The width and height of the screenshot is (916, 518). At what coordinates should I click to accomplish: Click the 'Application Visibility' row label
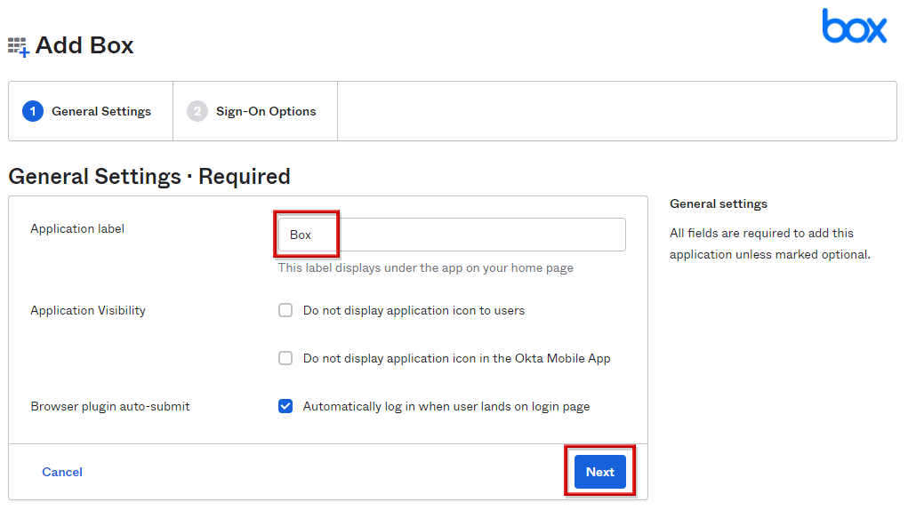pyautogui.click(x=88, y=310)
